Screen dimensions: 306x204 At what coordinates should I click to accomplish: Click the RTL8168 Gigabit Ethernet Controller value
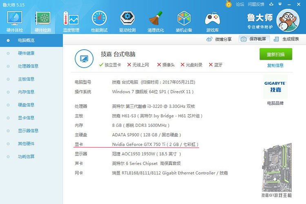[x=170, y=173]
